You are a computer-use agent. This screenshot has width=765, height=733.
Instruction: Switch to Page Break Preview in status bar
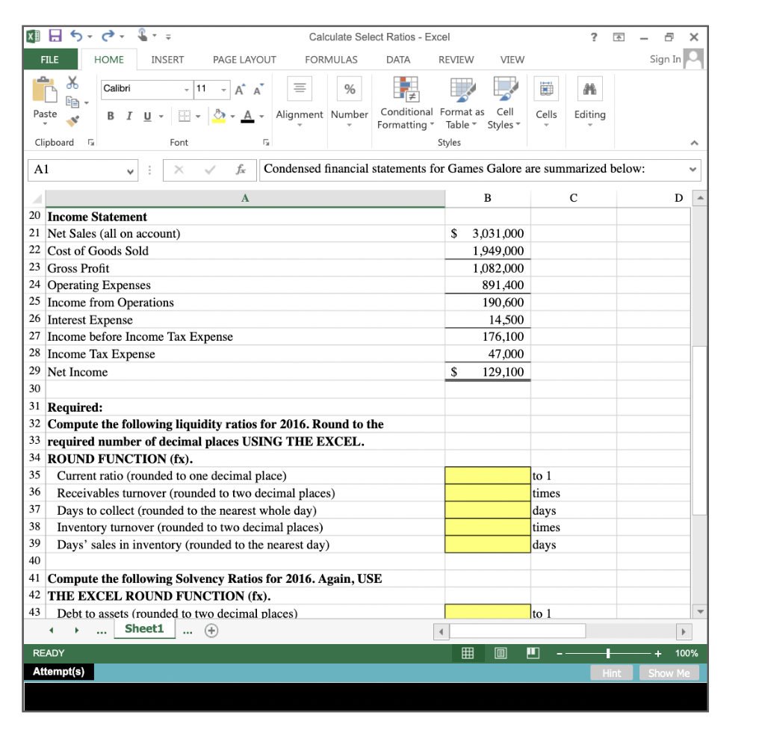click(x=533, y=653)
